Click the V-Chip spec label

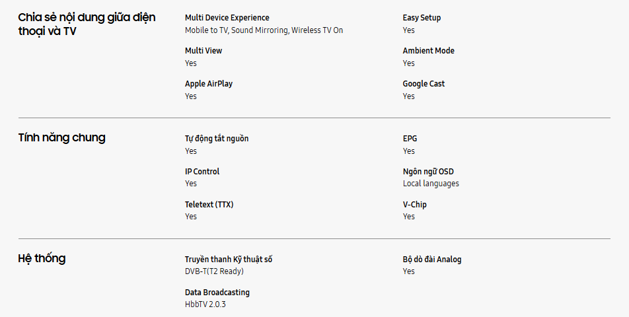(415, 205)
